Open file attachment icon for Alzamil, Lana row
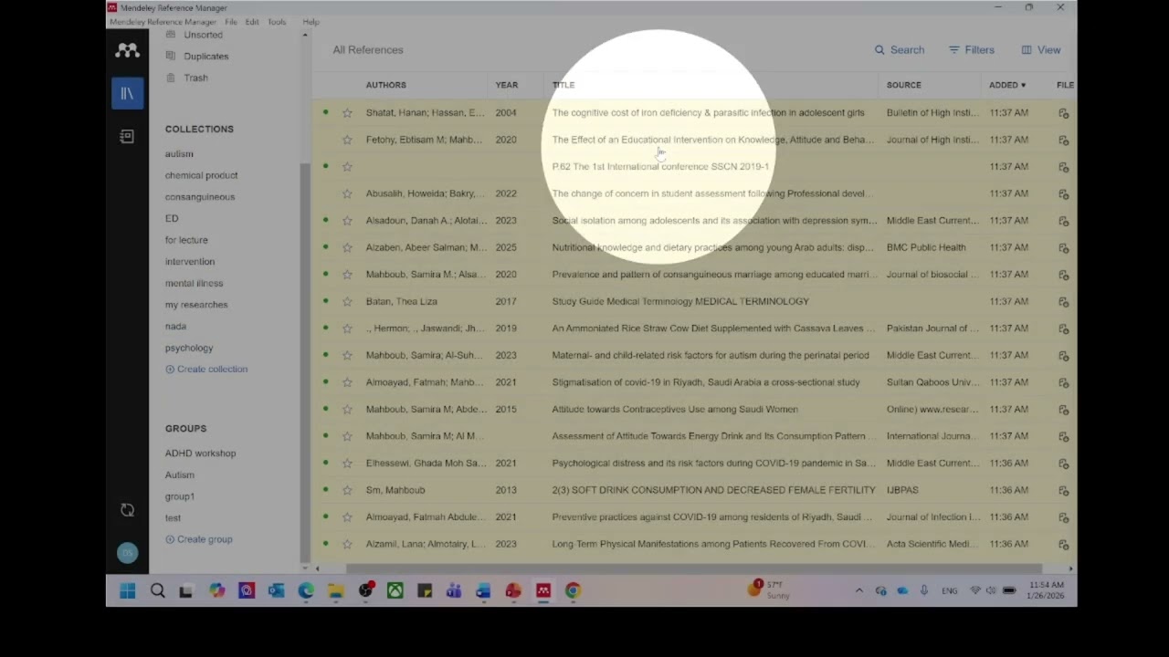This screenshot has height=657, width=1169. [1063, 544]
